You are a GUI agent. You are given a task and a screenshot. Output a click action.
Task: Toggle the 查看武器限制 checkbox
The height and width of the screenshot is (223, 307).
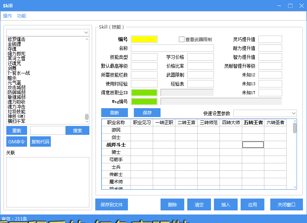point(182,39)
